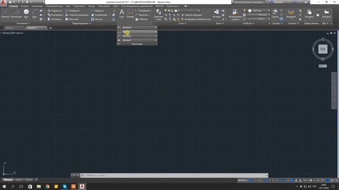Open the AutoCAD application menu logo

pos(3,3)
